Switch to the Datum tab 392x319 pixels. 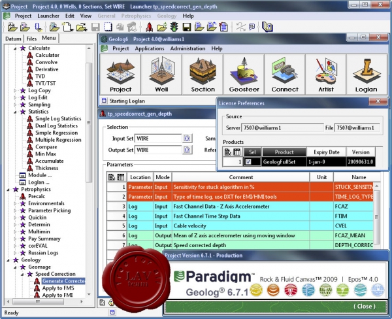point(13,39)
